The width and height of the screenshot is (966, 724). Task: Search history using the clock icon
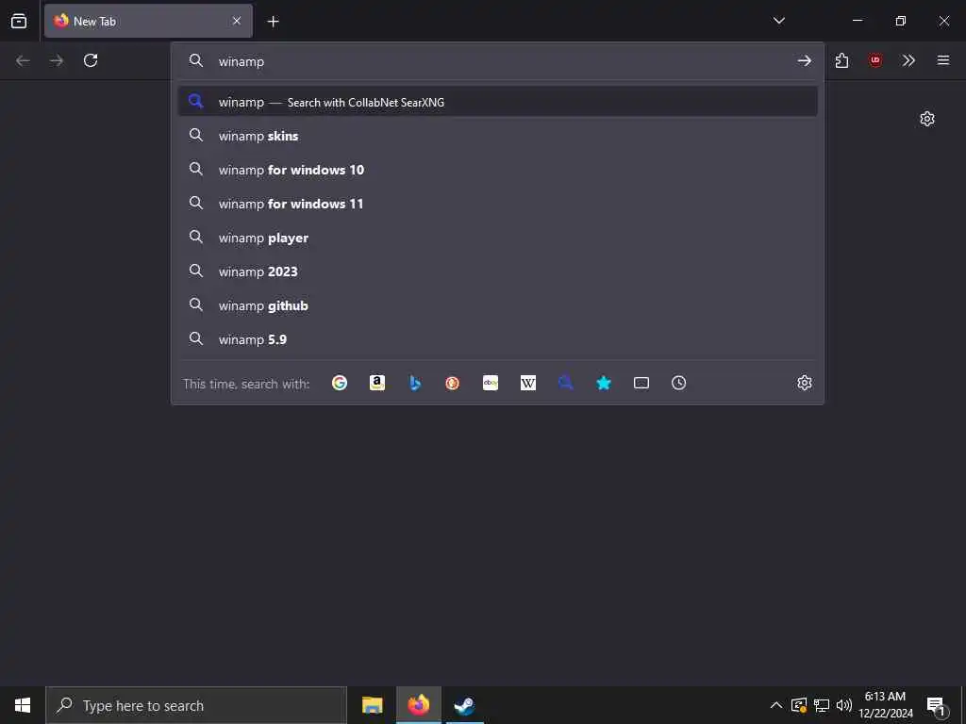click(679, 383)
